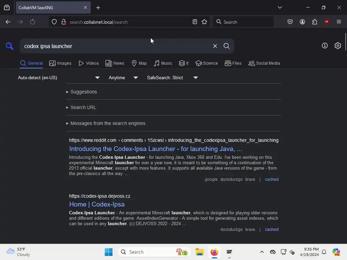Switch to the News tab
The height and width of the screenshot is (260, 347).
click(115, 63)
